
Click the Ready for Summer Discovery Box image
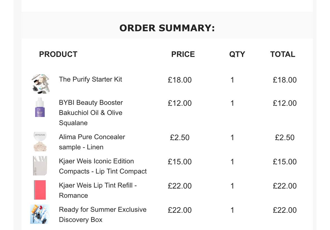[x=40, y=214]
